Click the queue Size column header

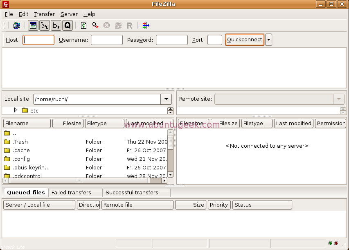191,205
